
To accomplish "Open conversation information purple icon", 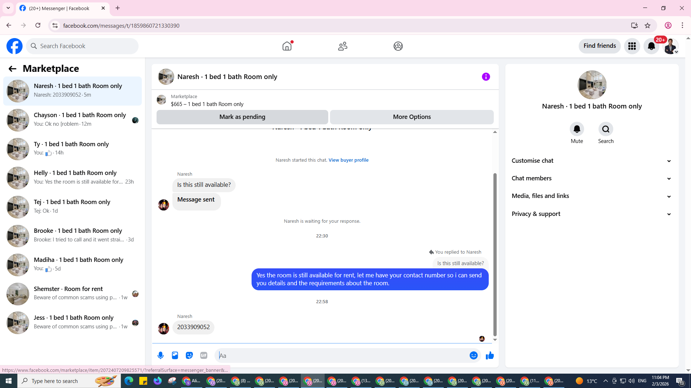I will [486, 77].
